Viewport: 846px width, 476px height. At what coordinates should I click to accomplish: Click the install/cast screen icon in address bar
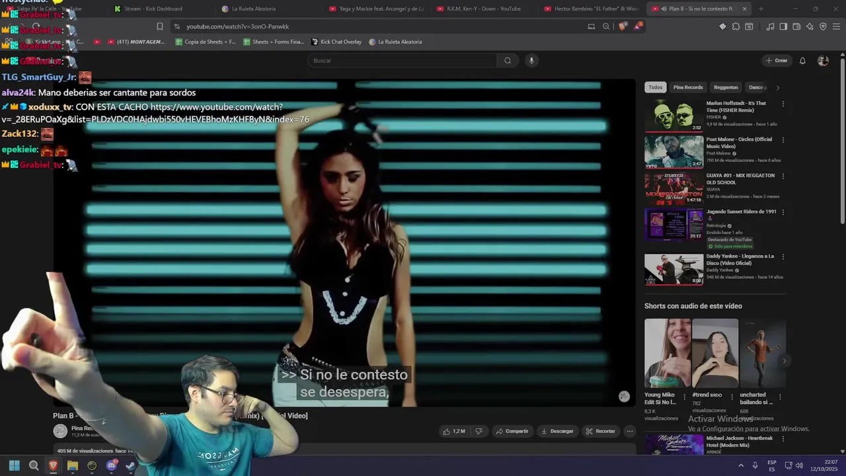591,26
